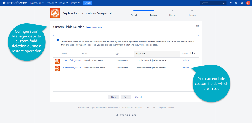The width and height of the screenshot is (252, 123).
Task: Click the Issue Matrix icon for customfield_10111
Action: (57, 68)
